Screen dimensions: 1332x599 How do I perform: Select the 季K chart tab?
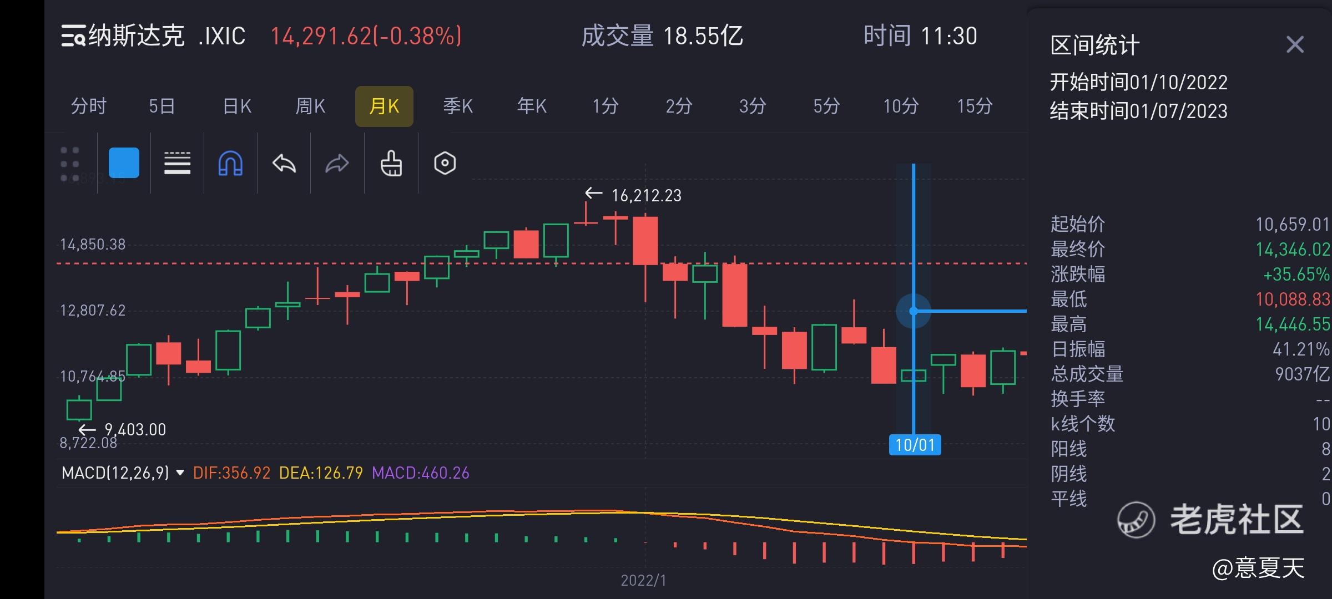click(458, 106)
